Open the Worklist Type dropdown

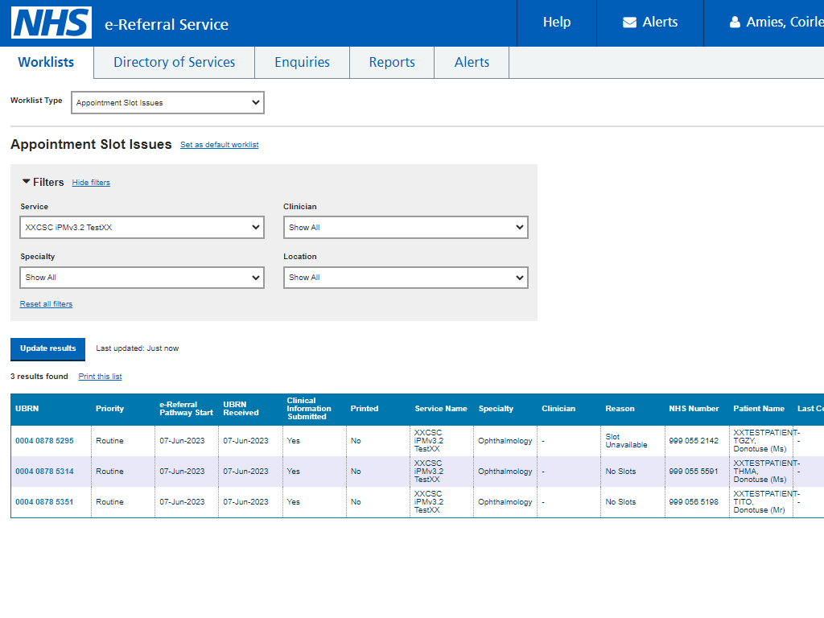(167, 102)
